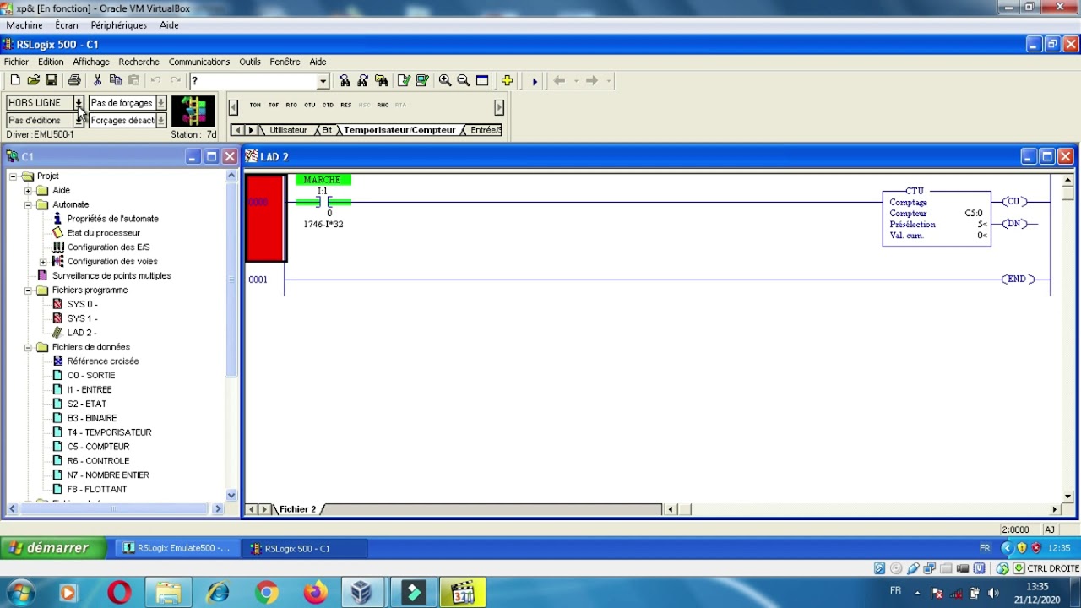Image resolution: width=1081 pixels, height=608 pixels.
Task: Click the démarrer Start button
Action: coord(54,548)
